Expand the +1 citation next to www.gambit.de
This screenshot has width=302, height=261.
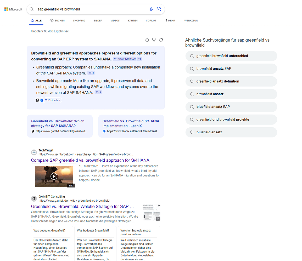(139, 59)
